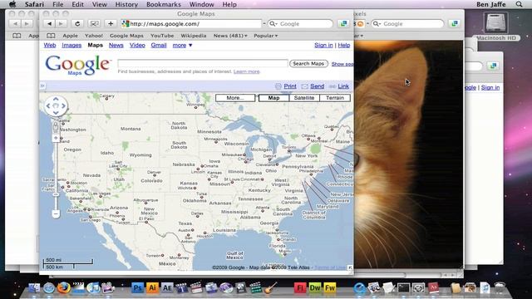The height and width of the screenshot is (299, 532).
Task: Click the map zoom slider handle
Action: (x=56, y=194)
